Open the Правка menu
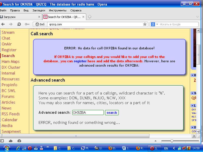Viewport: 203px width, 152px height. pyautogui.click(x=15, y=10)
